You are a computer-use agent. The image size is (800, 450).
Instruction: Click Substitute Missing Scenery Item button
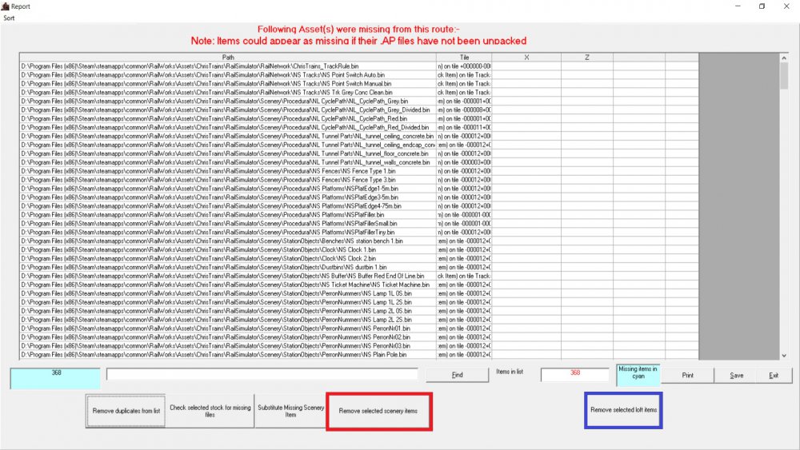coord(290,411)
